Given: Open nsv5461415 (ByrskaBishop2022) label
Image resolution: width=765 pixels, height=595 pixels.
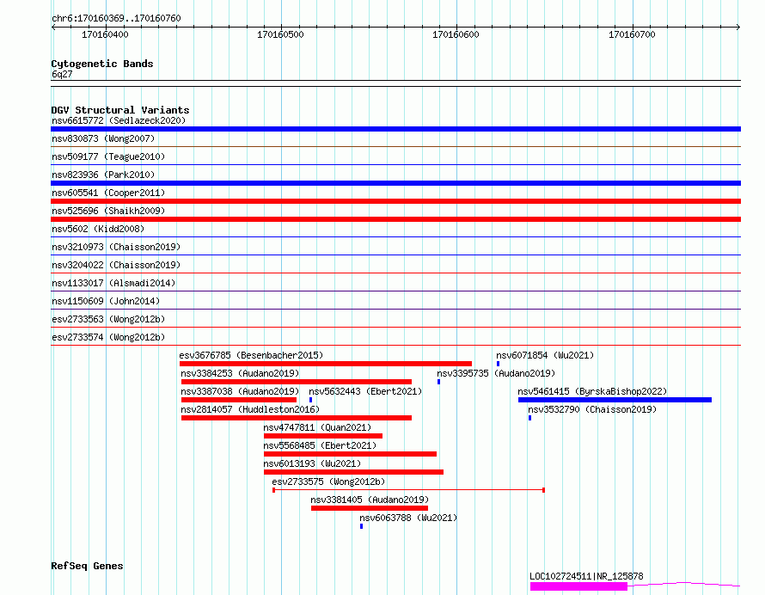Looking at the screenshot, I should tap(592, 391).
